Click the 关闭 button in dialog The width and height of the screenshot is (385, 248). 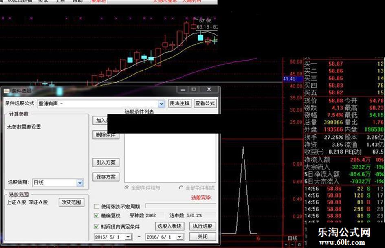click(202, 237)
